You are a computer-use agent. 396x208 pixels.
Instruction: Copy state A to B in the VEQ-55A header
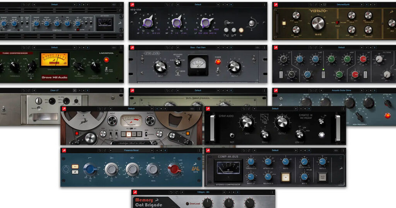point(227,5)
